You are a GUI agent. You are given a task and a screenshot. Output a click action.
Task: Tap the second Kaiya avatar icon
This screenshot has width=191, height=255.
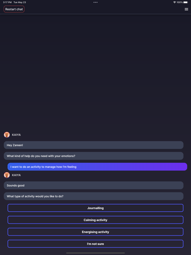7,175
